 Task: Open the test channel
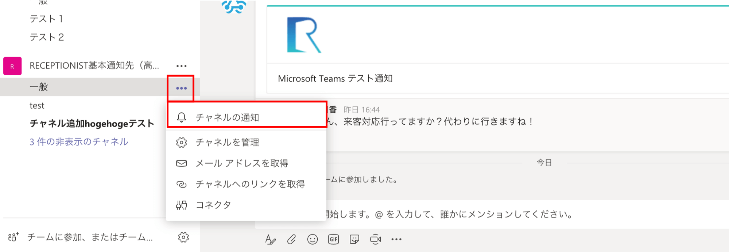(37, 106)
